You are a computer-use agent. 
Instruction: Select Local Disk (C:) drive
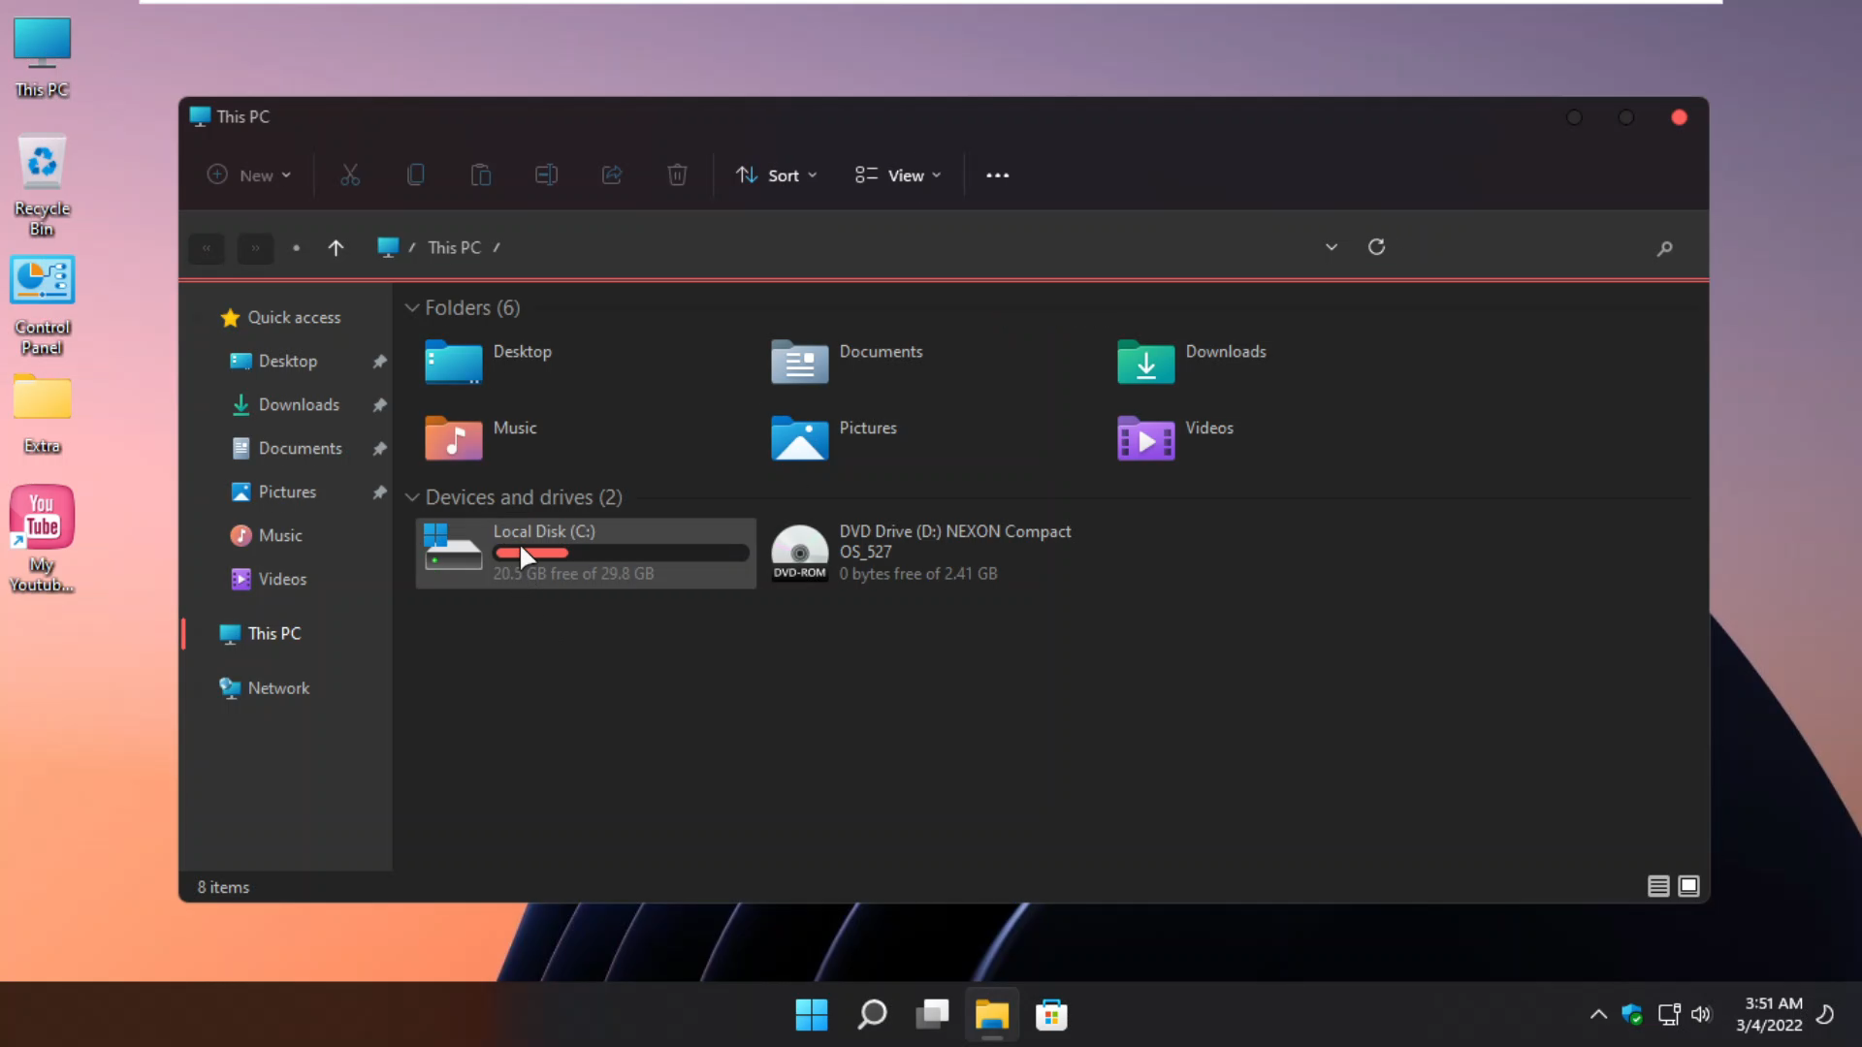[x=586, y=553]
